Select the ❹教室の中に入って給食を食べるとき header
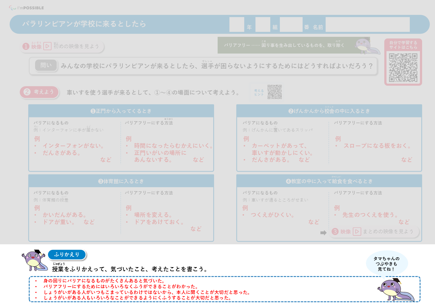 pos(329,181)
